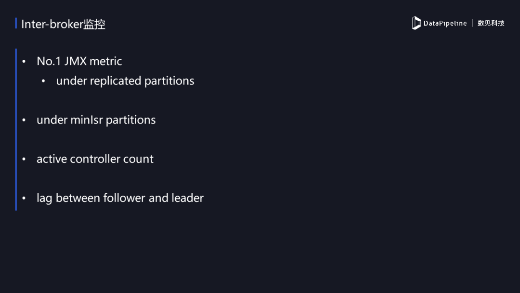The height and width of the screenshot is (293, 520).
Task: Click the vertical blue line beside the bullet list
Action: coord(16,130)
